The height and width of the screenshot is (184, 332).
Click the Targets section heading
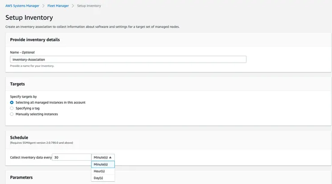pos(17,84)
